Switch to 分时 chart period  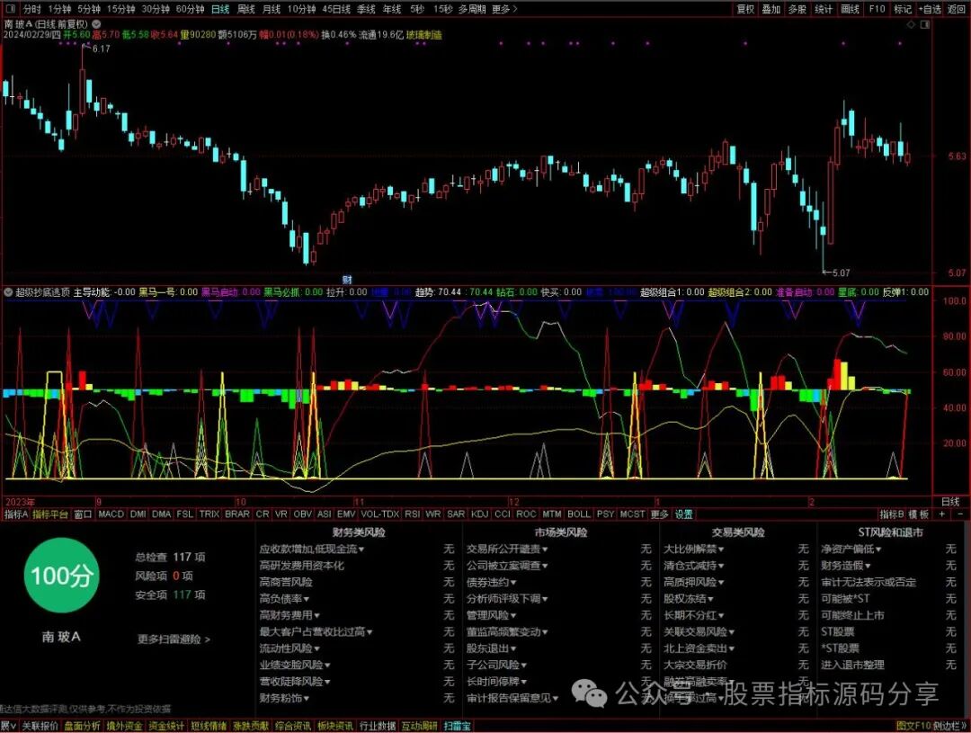pyautogui.click(x=31, y=9)
